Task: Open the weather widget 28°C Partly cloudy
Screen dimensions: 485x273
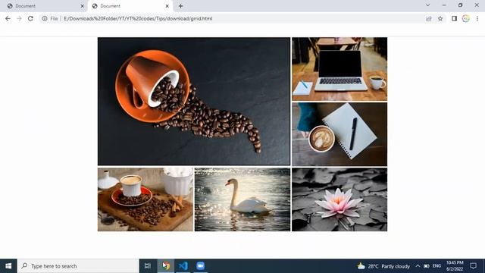Action: (383, 266)
